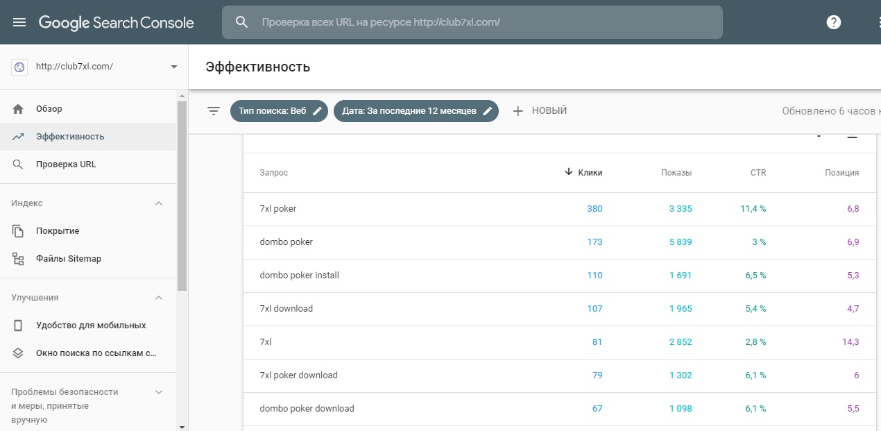Sort table by Показы column

click(676, 173)
